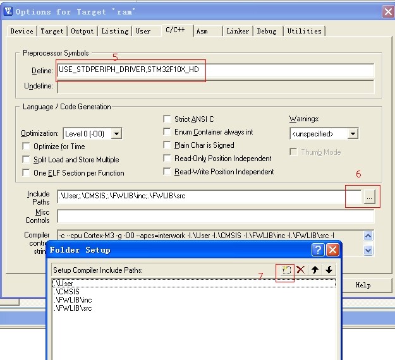Open the Optimization level dropdown

tap(116, 134)
